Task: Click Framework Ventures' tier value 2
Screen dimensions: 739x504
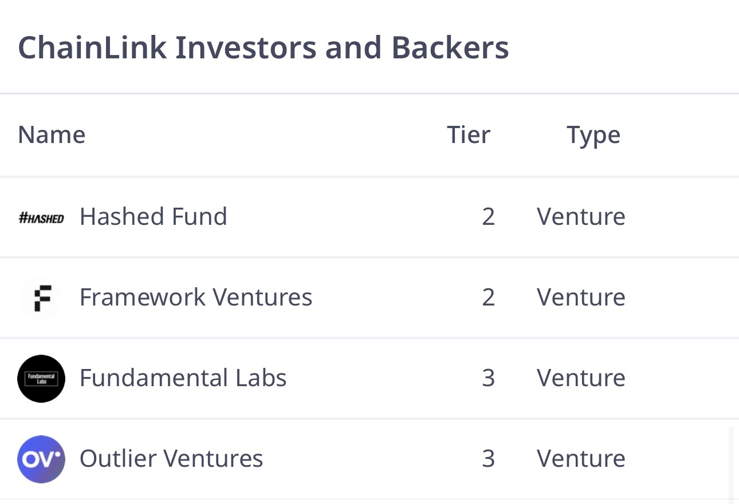Action: (x=488, y=297)
